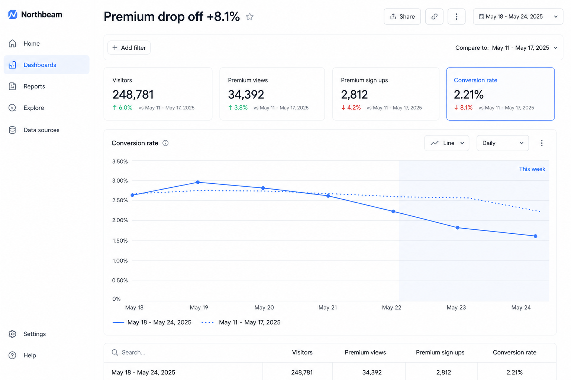Open dashboard more options menu

(457, 17)
